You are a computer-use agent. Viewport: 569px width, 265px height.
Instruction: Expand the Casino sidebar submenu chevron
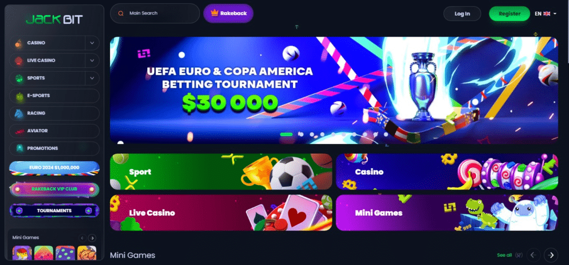(92, 43)
